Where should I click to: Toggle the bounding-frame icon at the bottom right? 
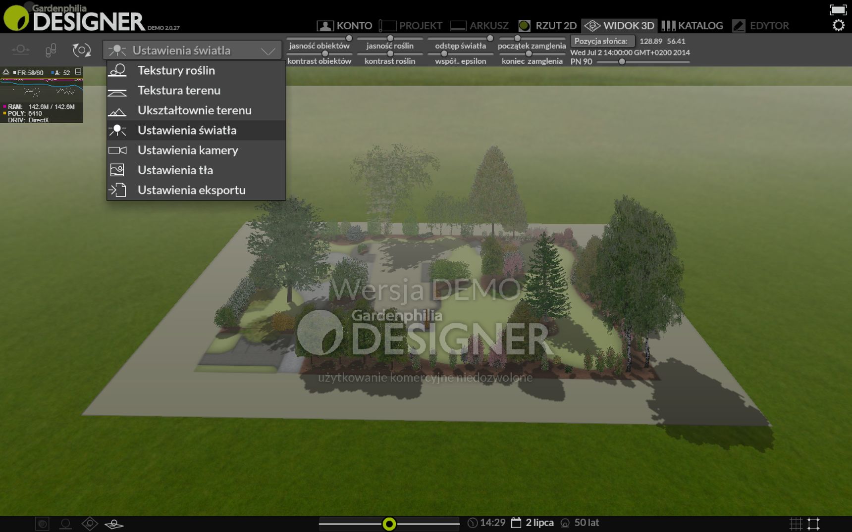click(813, 524)
